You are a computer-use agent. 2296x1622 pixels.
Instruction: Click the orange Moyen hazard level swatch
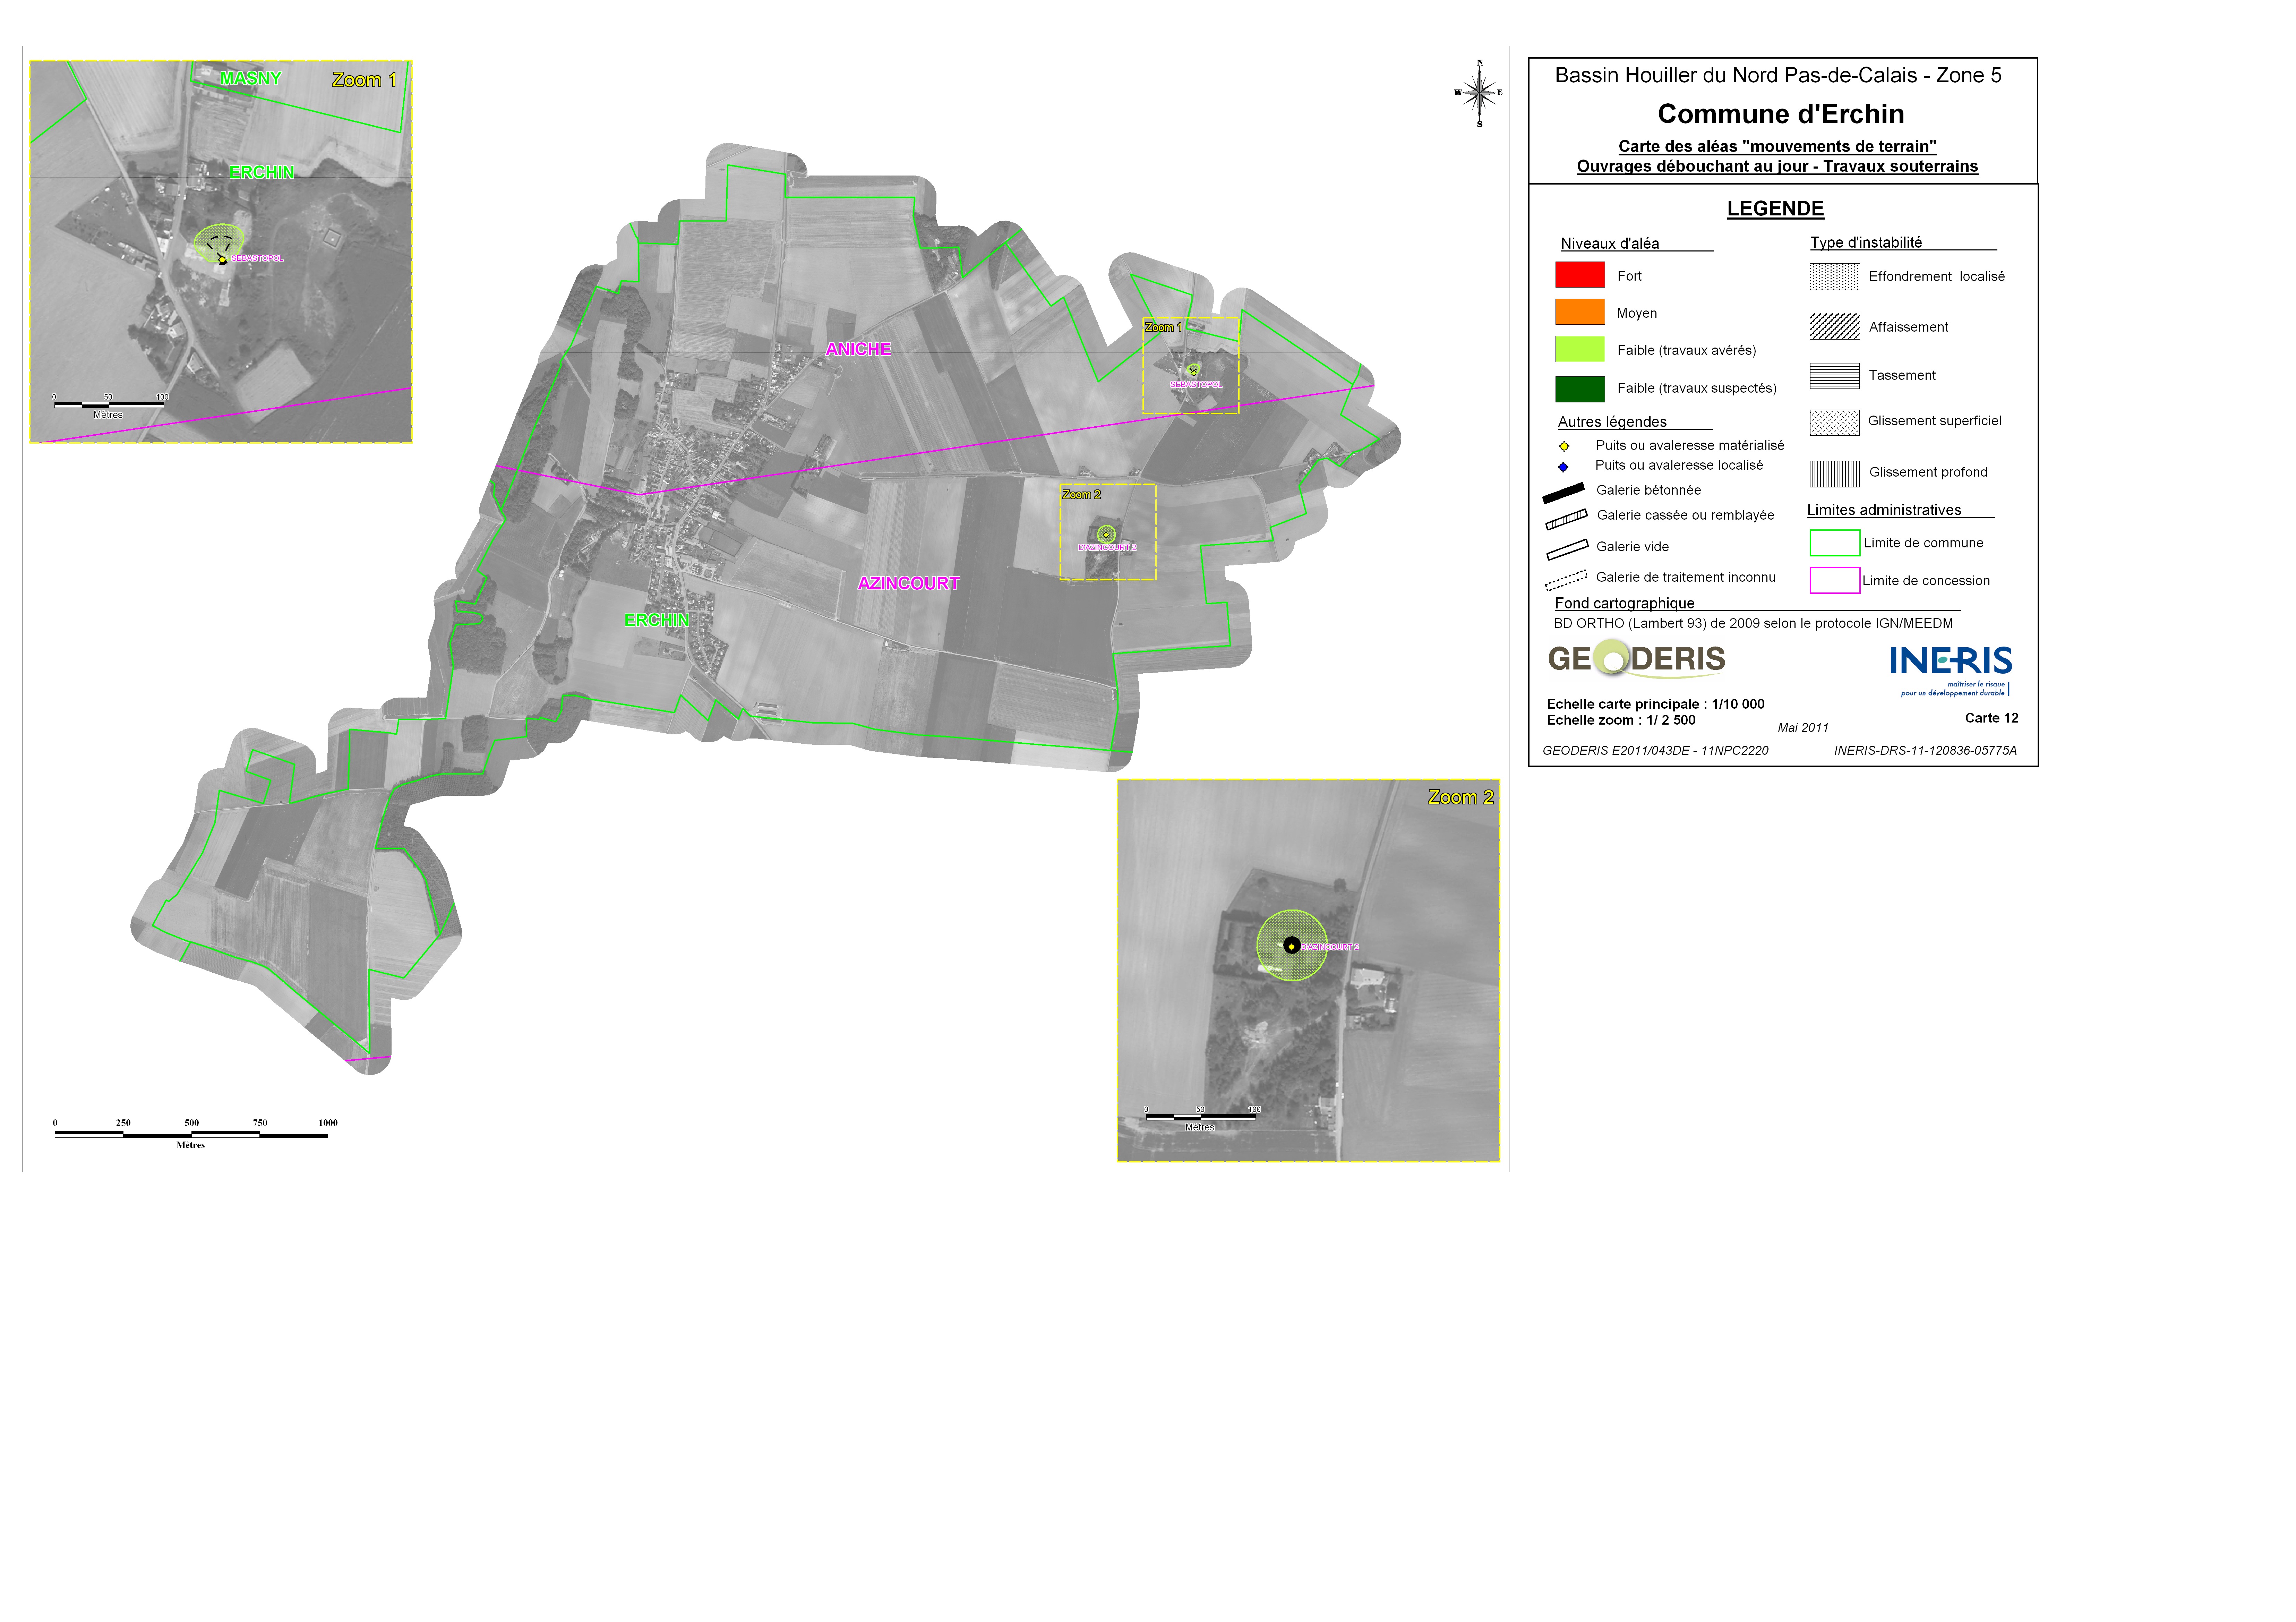click(x=1580, y=312)
